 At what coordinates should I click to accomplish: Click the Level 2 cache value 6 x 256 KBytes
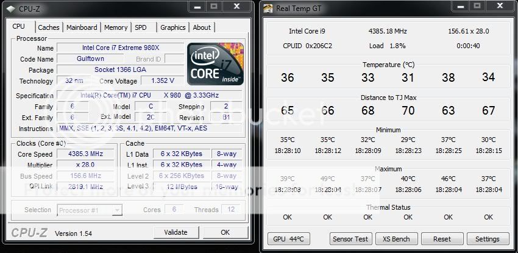(x=182, y=176)
